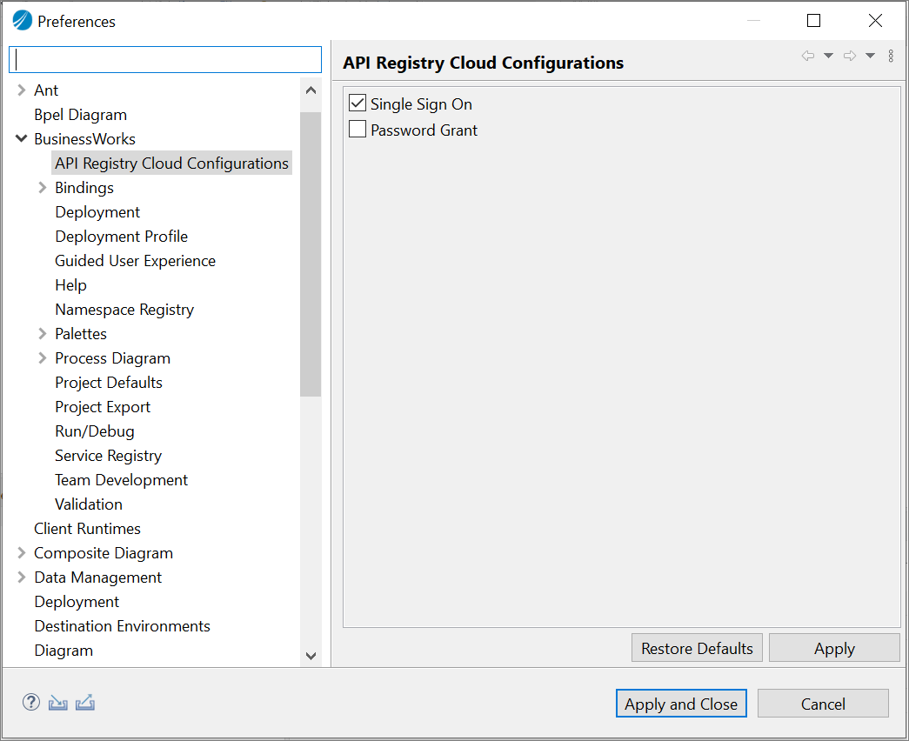Viewport: 909px width, 741px height.
Task: Select the Service Registry item
Action: (x=109, y=456)
